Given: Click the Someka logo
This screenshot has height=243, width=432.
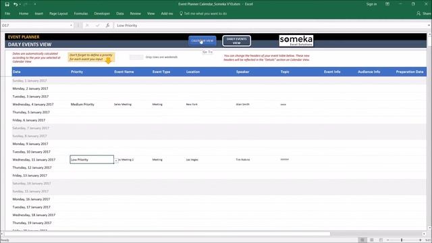Looking at the screenshot, I should (296, 40).
